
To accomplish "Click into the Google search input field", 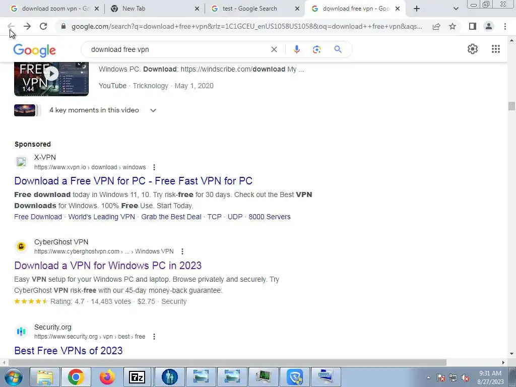I will [178, 49].
